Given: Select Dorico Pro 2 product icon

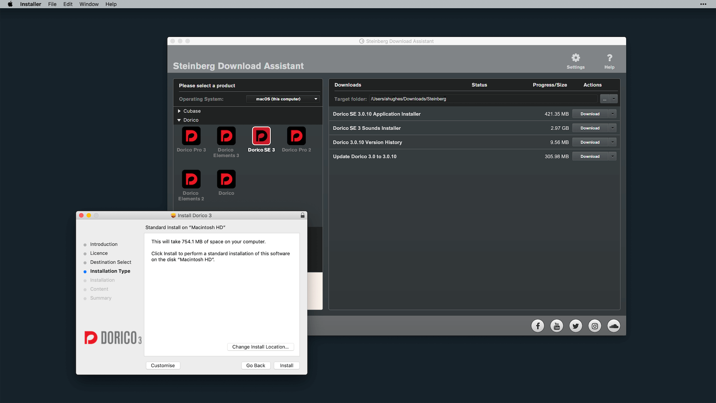Looking at the screenshot, I should click(x=296, y=136).
